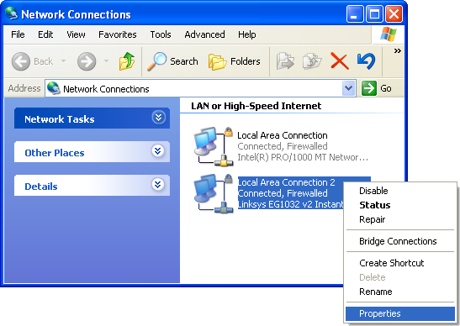Minimize the Network Connections window

355,13
